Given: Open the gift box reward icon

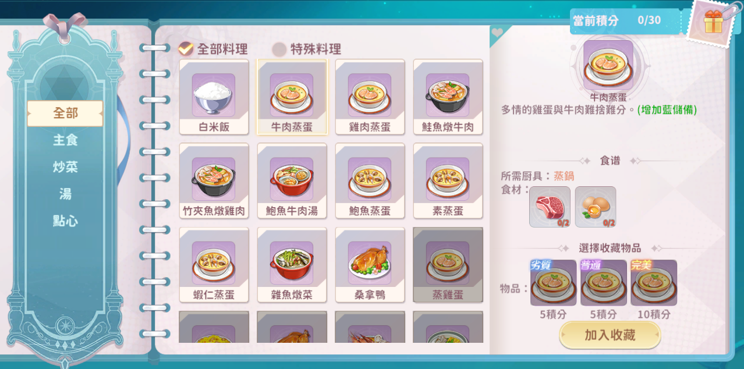Looking at the screenshot, I should pos(713,22).
